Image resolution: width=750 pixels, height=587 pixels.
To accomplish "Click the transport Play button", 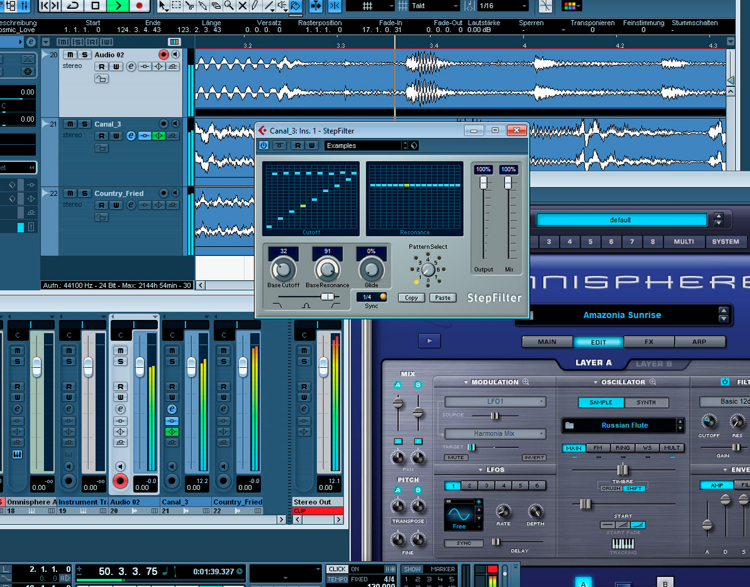I will pos(118,6).
